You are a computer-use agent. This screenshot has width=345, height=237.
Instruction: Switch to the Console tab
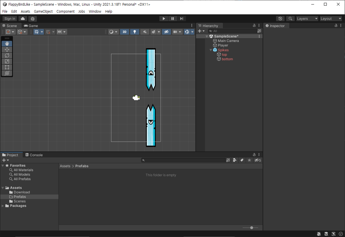click(34, 155)
